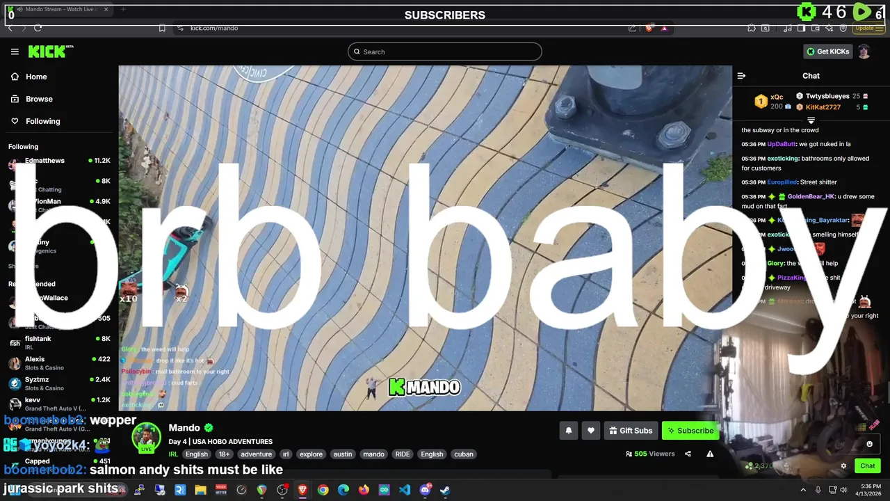The image size is (890, 501).
Task: Select the explore tag
Action: tap(311, 454)
